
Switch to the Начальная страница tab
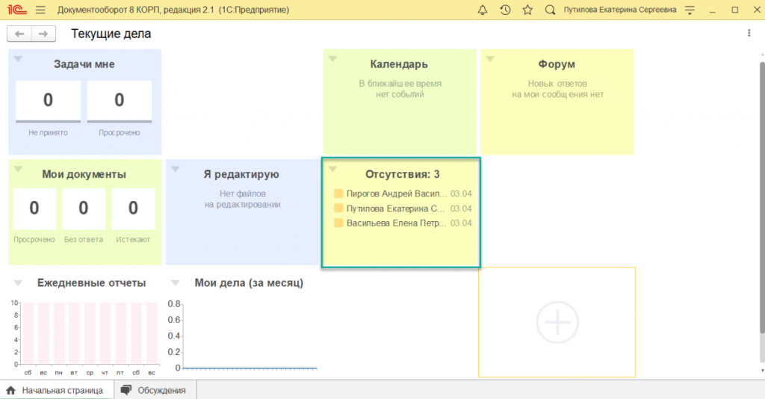[55, 390]
